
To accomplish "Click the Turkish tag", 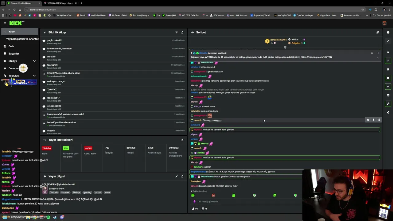I will (x=54, y=192).
